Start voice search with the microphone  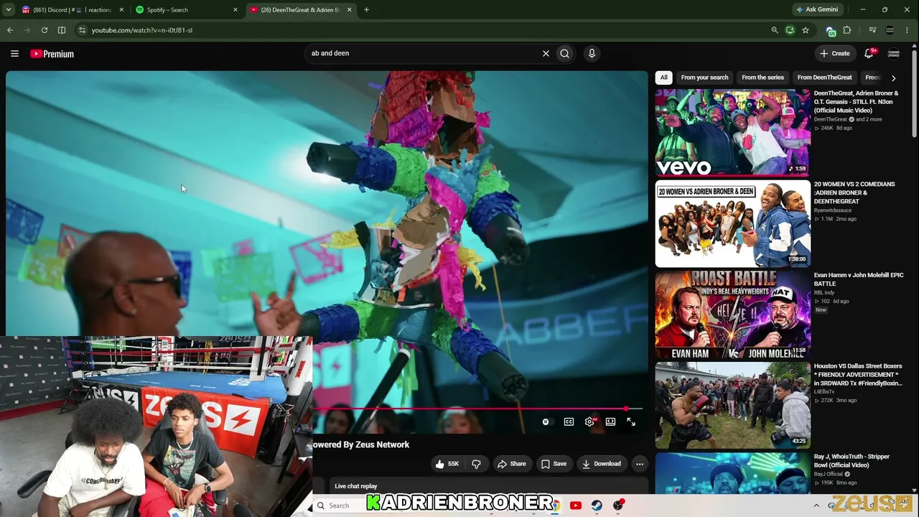[592, 53]
